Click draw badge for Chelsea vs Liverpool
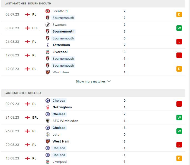The image size is (190, 165). click(x=179, y=158)
